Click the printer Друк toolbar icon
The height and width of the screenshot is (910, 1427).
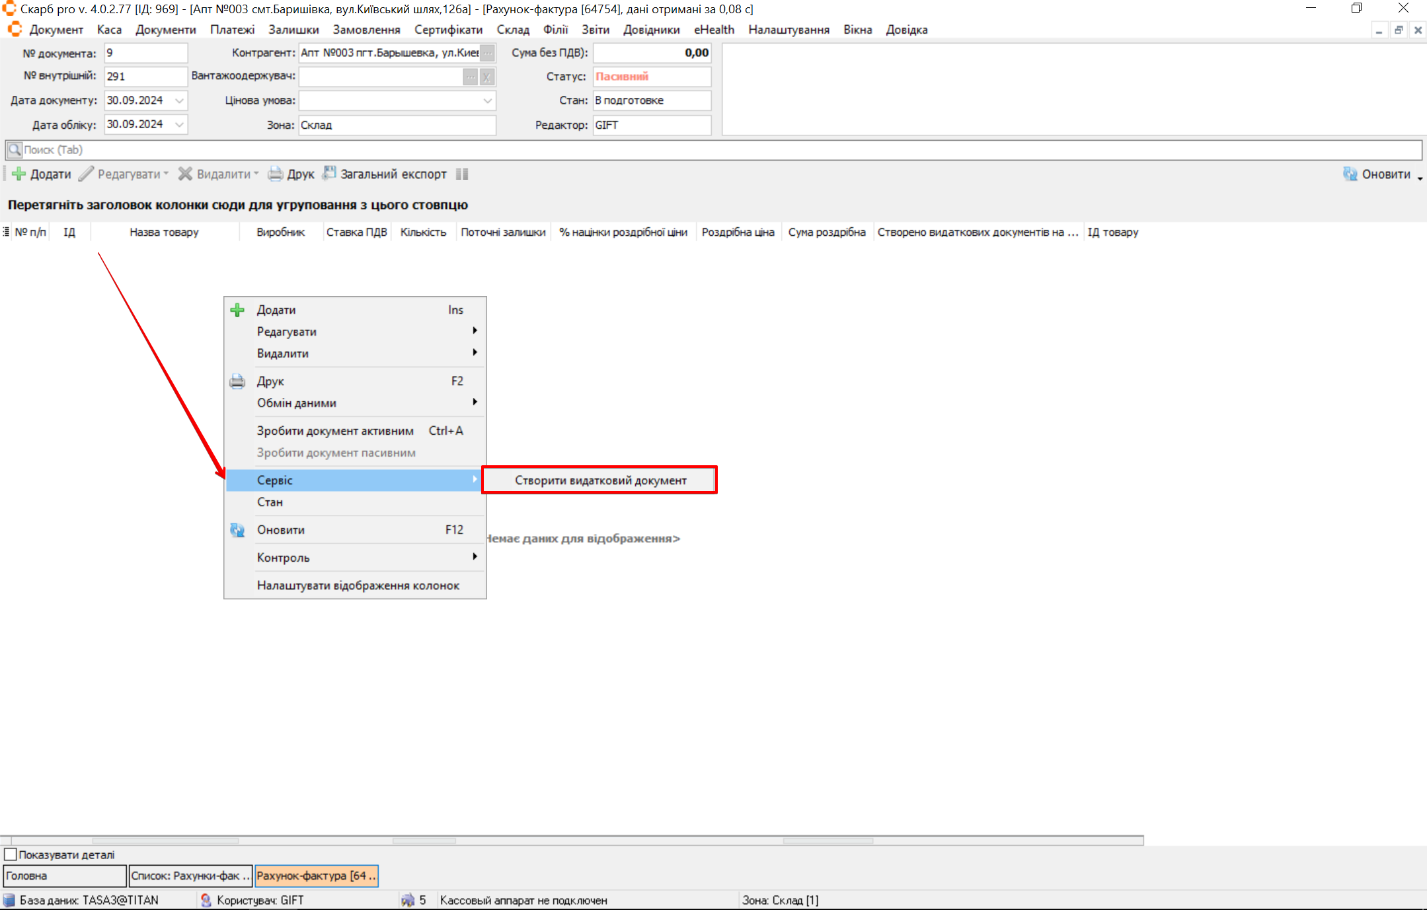(276, 174)
